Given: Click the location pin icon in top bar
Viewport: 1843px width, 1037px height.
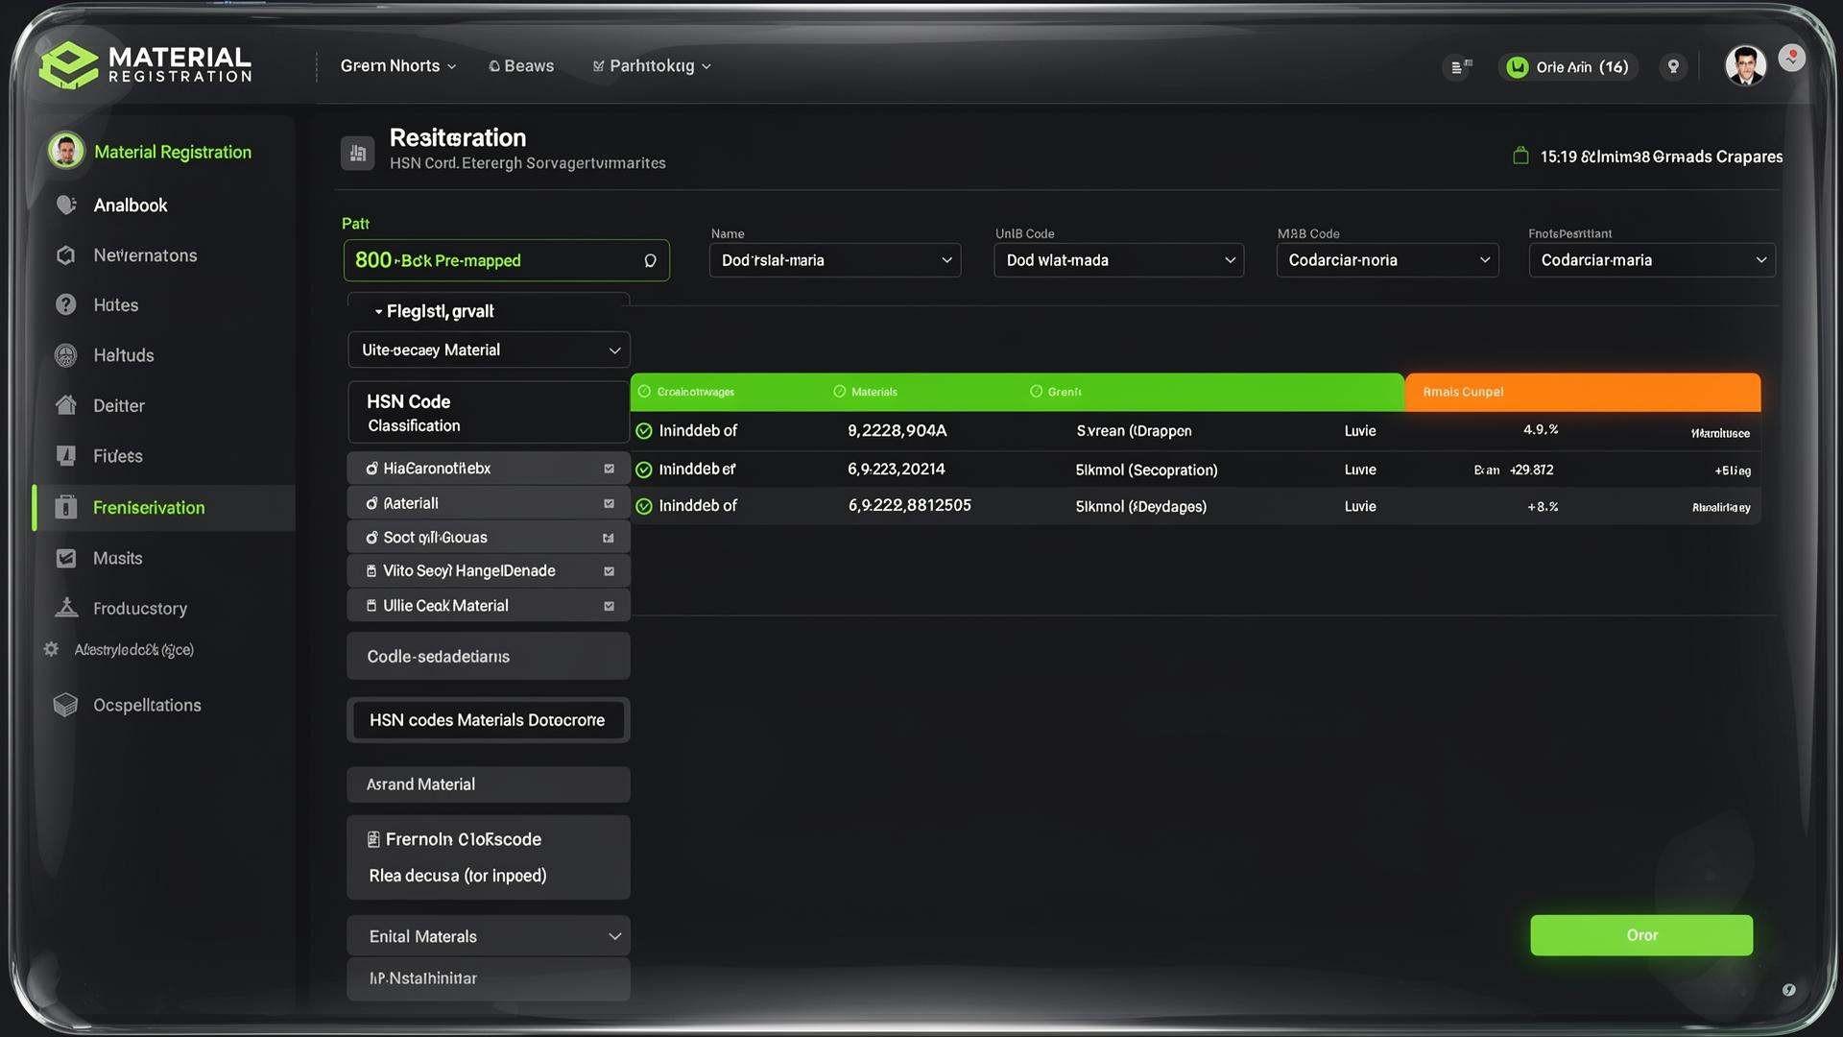Looking at the screenshot, I should (x=1673, y=66).
